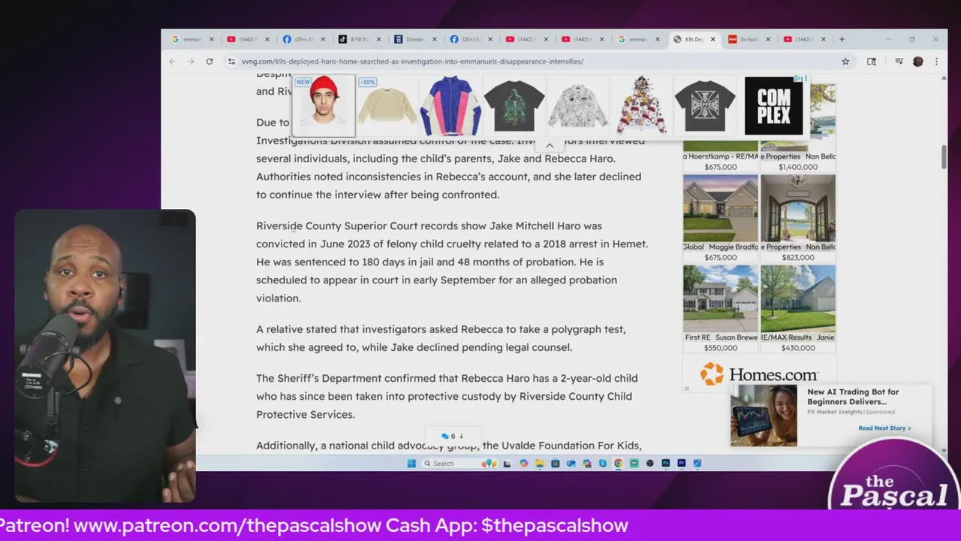Image resolution: width=961 pixels, height=541 pixels.
Task: Open the Copilot taskbar icon
Action: point(524,464)
